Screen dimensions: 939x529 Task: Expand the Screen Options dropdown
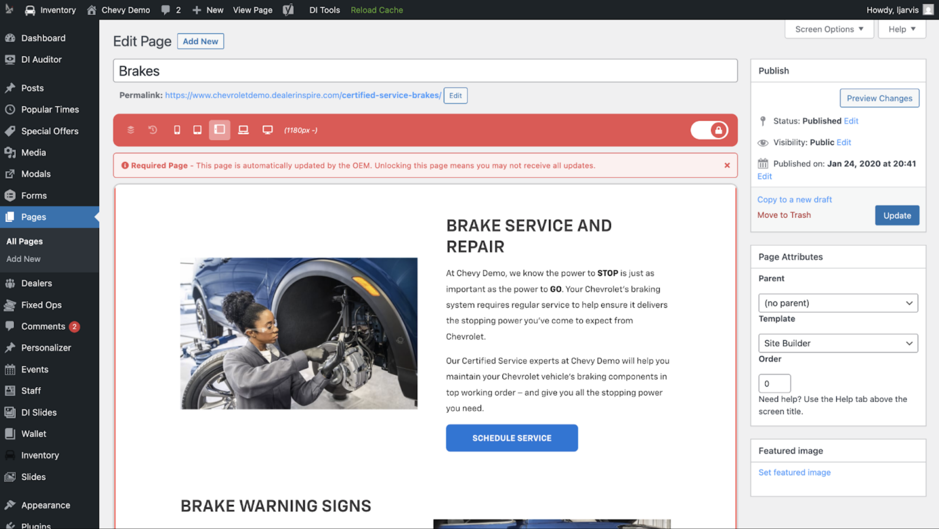tap(829, 29)
